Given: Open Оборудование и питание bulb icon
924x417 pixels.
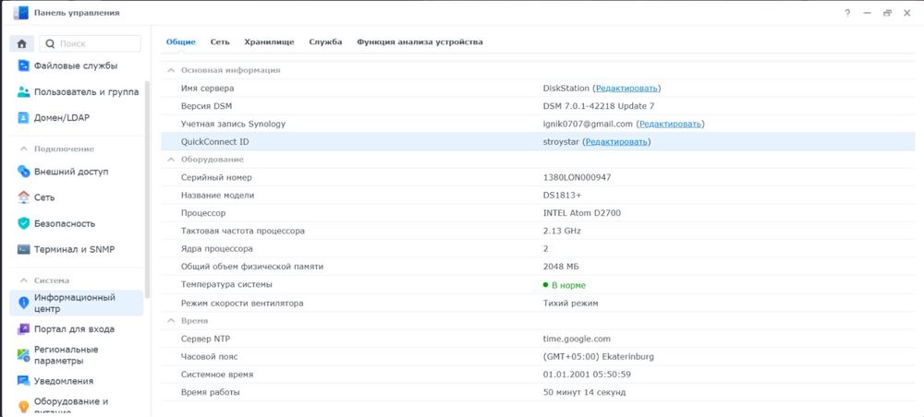Looking at the screenshot, I should pyautogui.click(x=24, y=407).
